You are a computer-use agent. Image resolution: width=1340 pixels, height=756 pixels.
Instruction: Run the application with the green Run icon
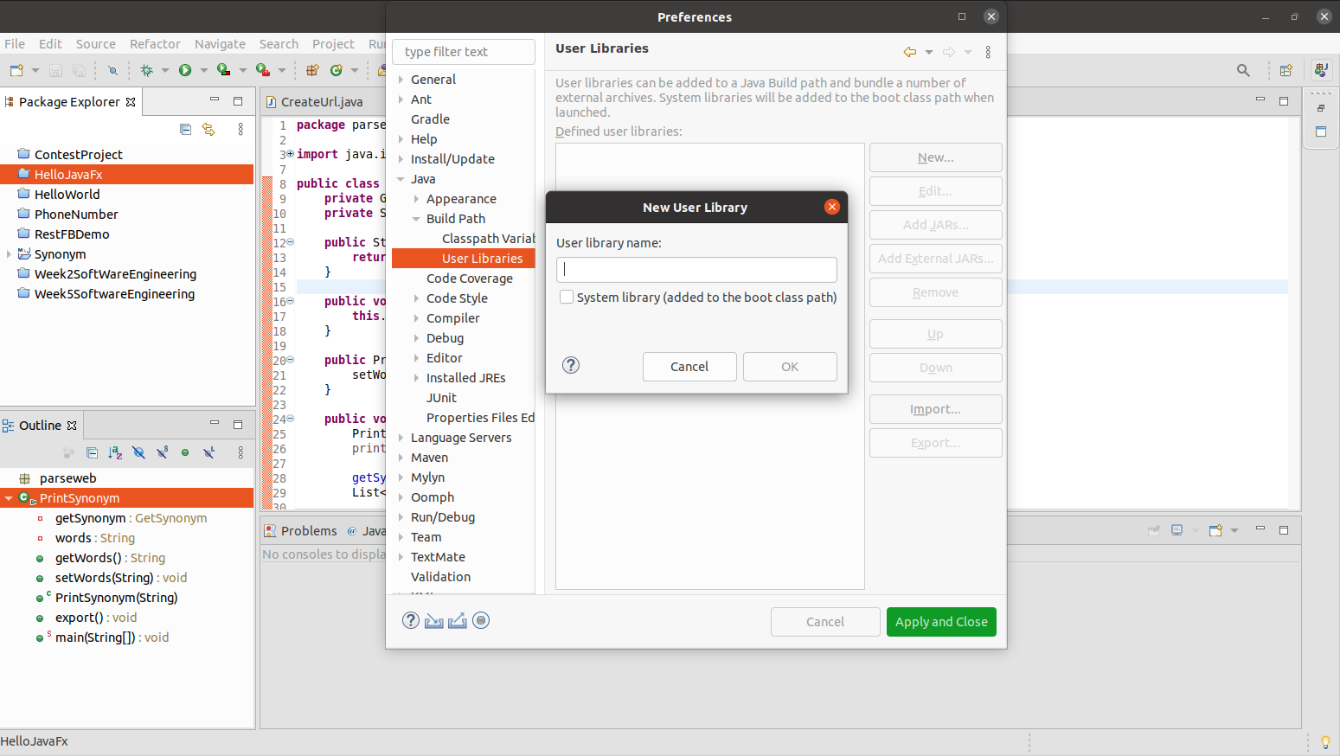click(x=185, y=70)
